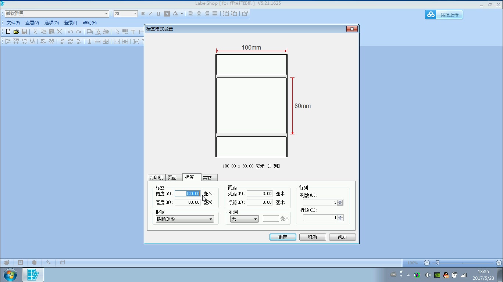Viewport: 503px width, 282px height.
Task: Click the 高度(H) input field
Action: 188,202
